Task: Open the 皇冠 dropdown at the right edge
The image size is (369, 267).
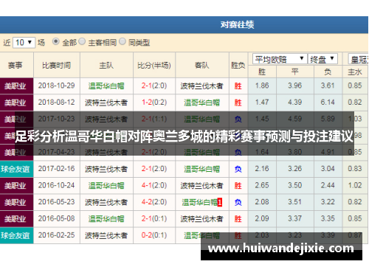Action: (x=358, y=59)
